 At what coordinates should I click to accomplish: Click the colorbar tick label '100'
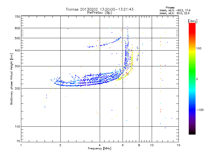pyautogui.click(x=199, y=48)
